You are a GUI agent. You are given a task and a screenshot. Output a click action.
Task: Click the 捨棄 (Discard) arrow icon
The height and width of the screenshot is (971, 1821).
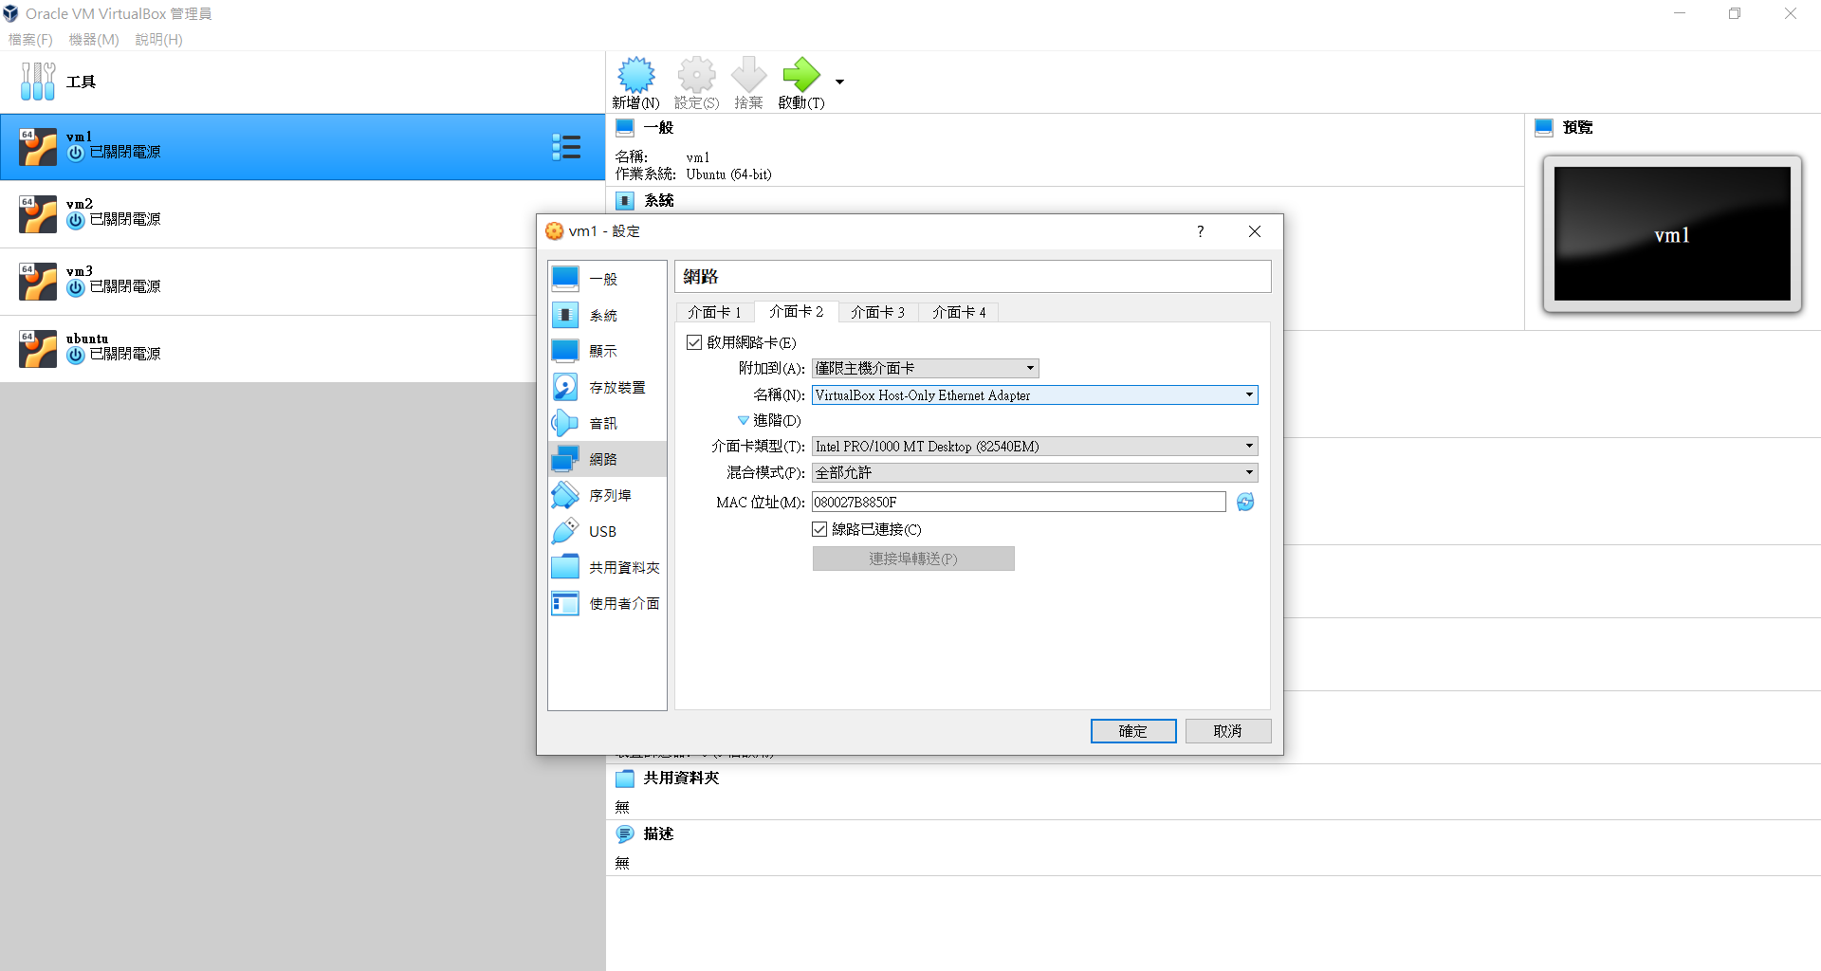[x=748, y=75]
